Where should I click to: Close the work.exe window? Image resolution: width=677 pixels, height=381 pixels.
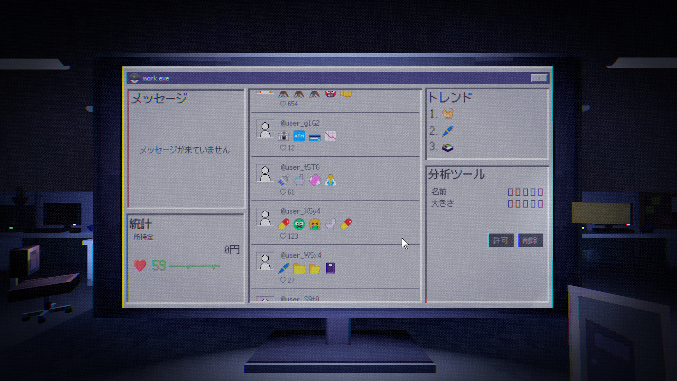coord(539,78)
